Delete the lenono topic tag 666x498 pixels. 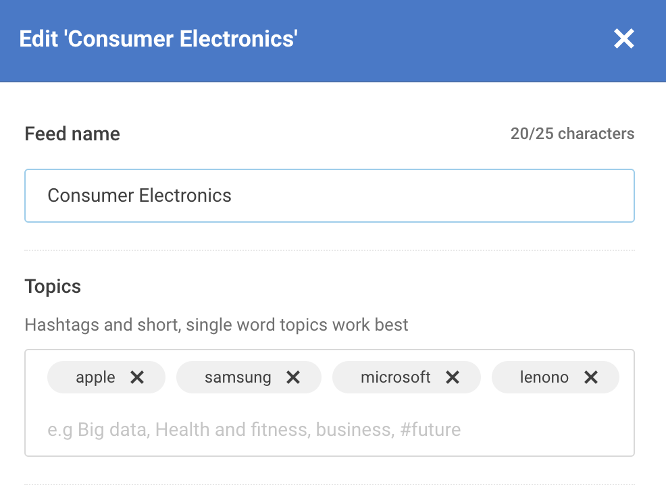(x=591, y=377)
